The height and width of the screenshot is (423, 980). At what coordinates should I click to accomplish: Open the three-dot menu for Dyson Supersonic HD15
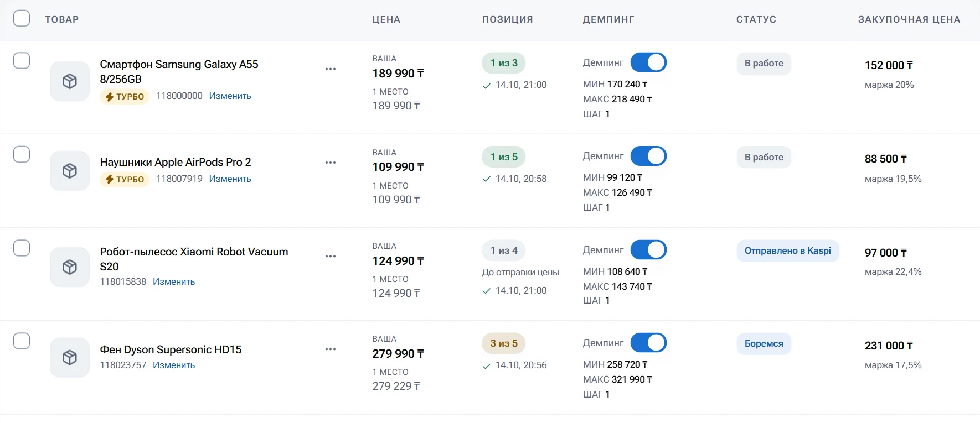point(331,349)
